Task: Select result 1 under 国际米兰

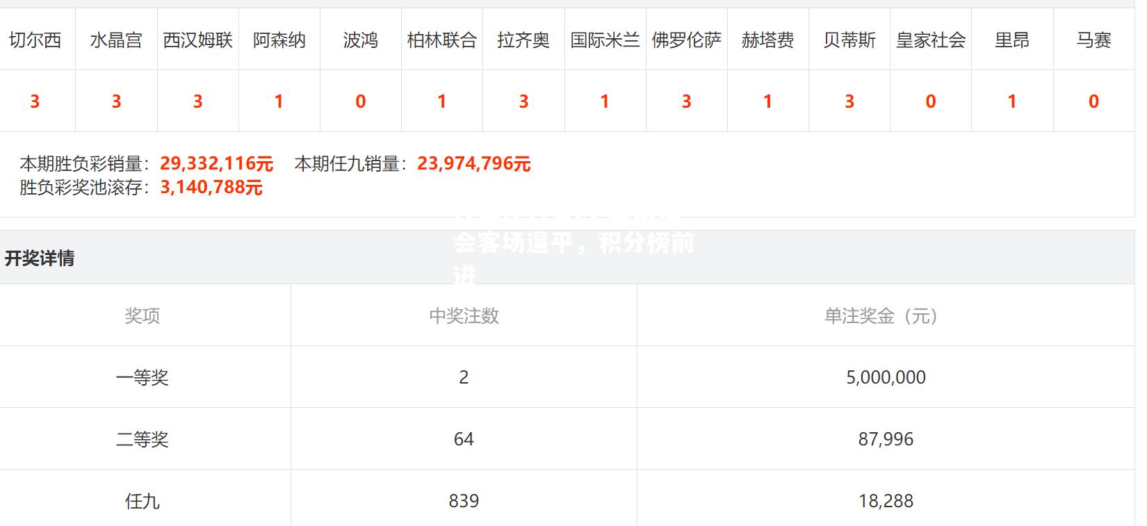Action: coord(605,101)
